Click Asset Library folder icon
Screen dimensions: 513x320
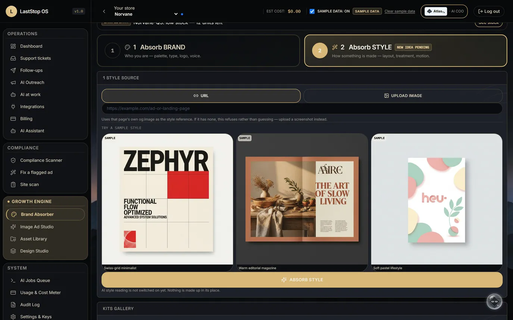13,239
